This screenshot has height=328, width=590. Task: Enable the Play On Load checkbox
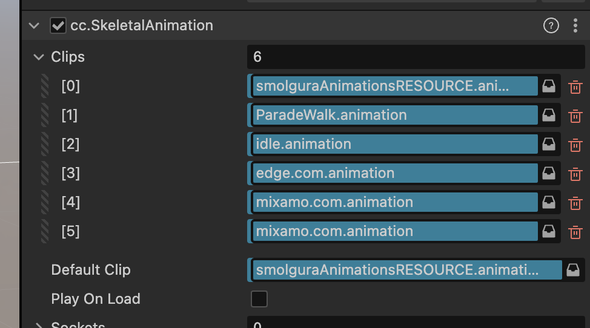click(259, 299)
